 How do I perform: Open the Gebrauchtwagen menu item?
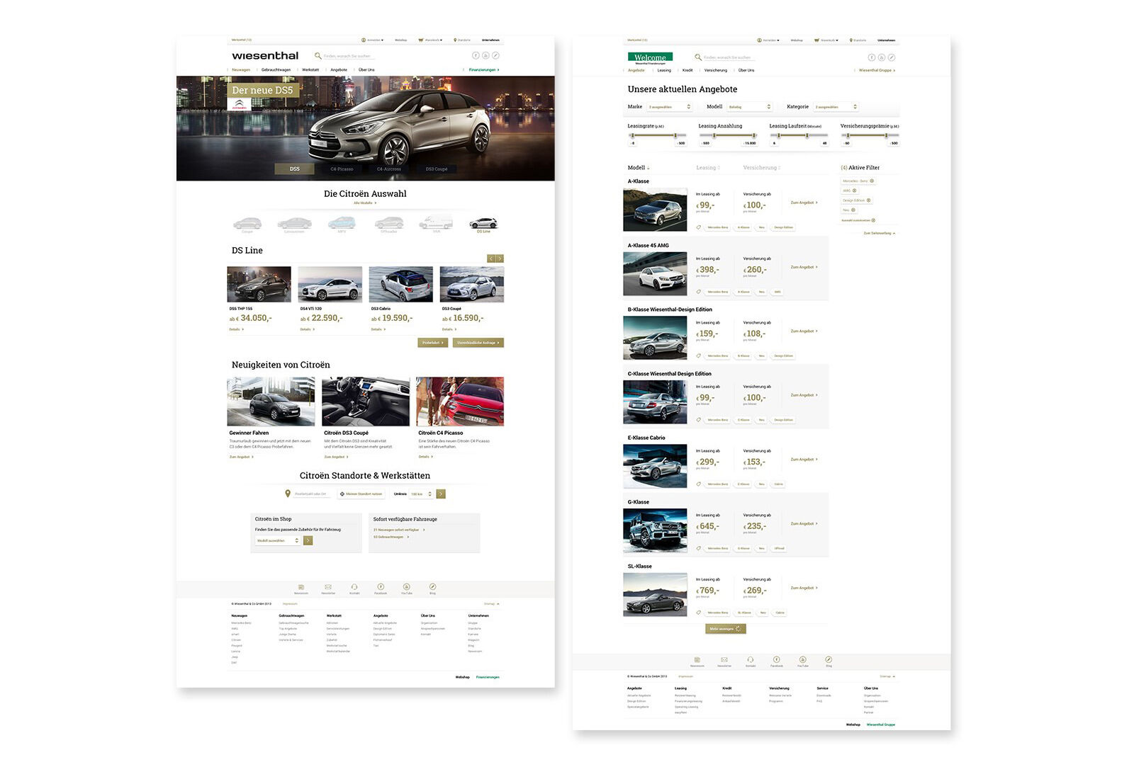click(x=276, y=70)
